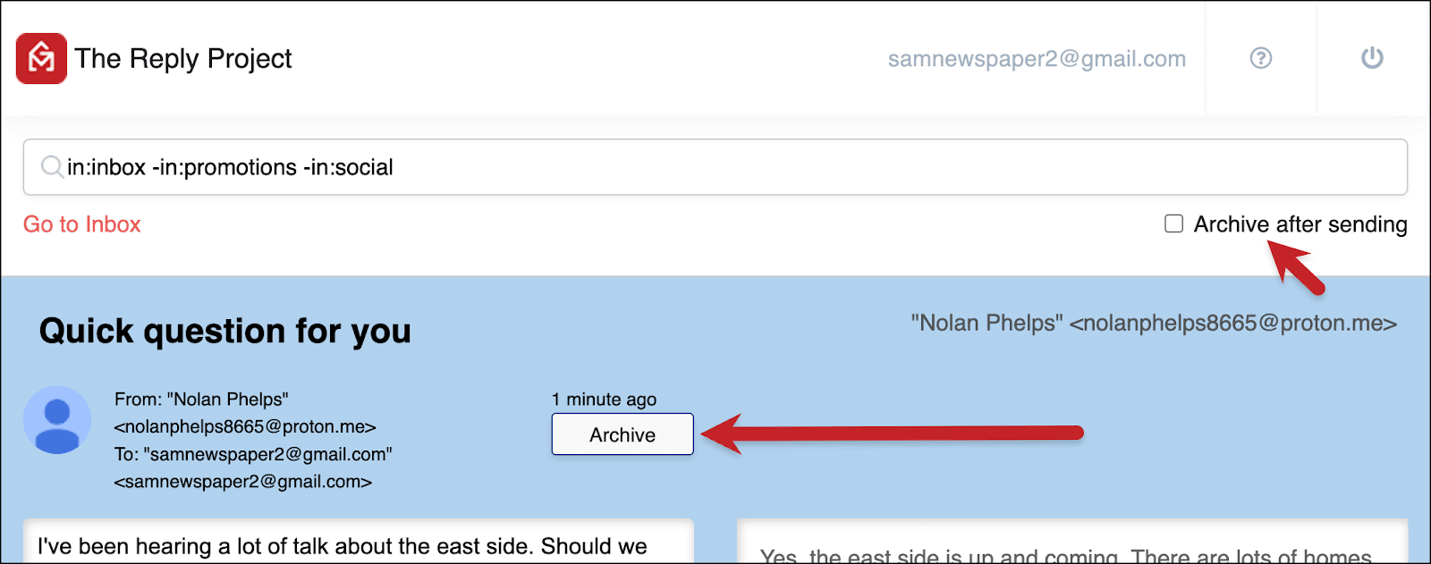
Task: Focus the in:inbox search query field
Action: click(x=715, y=167)
